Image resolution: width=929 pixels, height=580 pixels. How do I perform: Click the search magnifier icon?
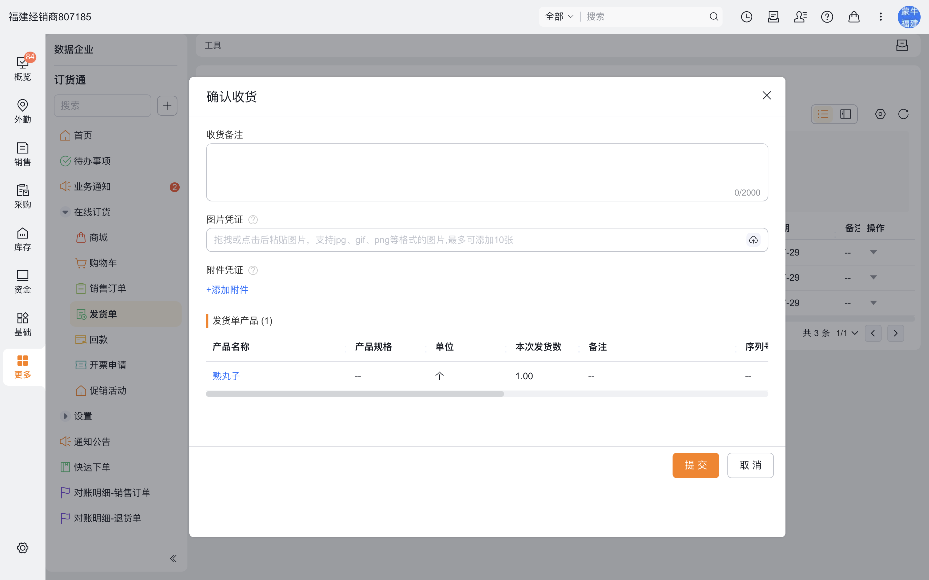pyautogui.click(x=714, y=16)
